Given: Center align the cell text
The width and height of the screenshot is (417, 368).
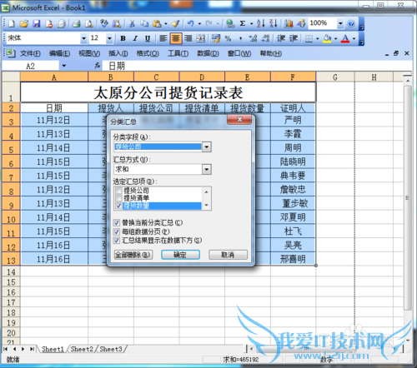Looking at the screenshot, I should pos(176,38).
